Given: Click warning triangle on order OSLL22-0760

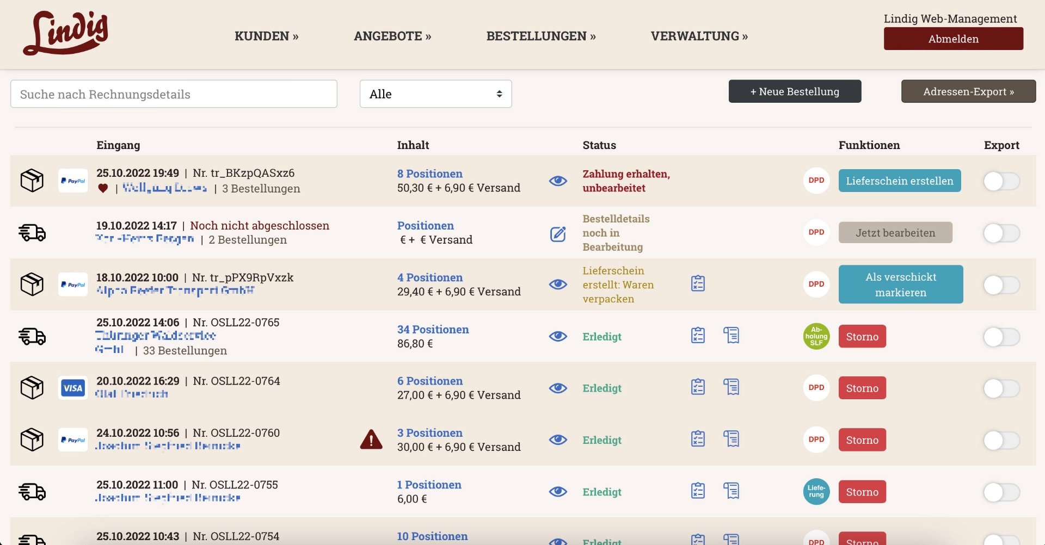Looking at the screenshot, I should point(371,439).
